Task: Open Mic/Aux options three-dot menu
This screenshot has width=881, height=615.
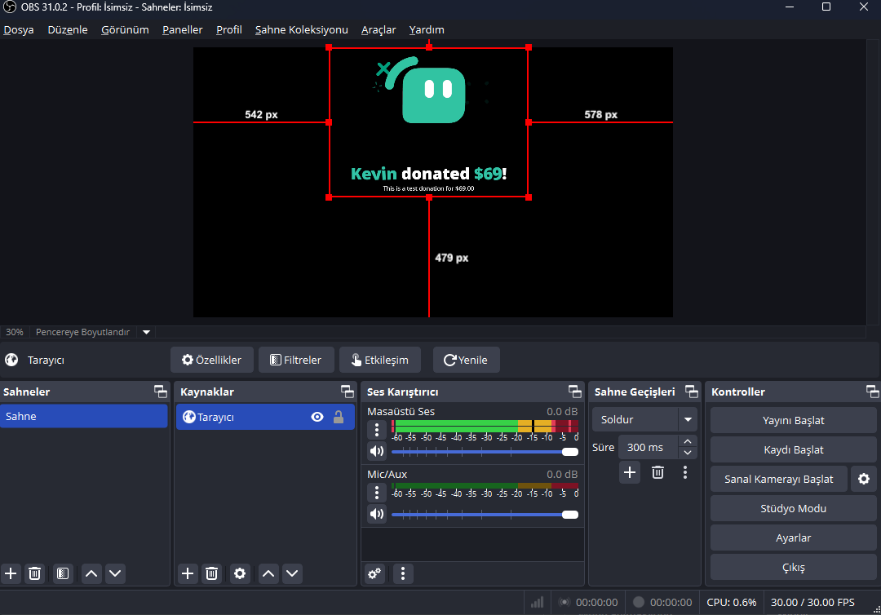Action: [377, 493]
